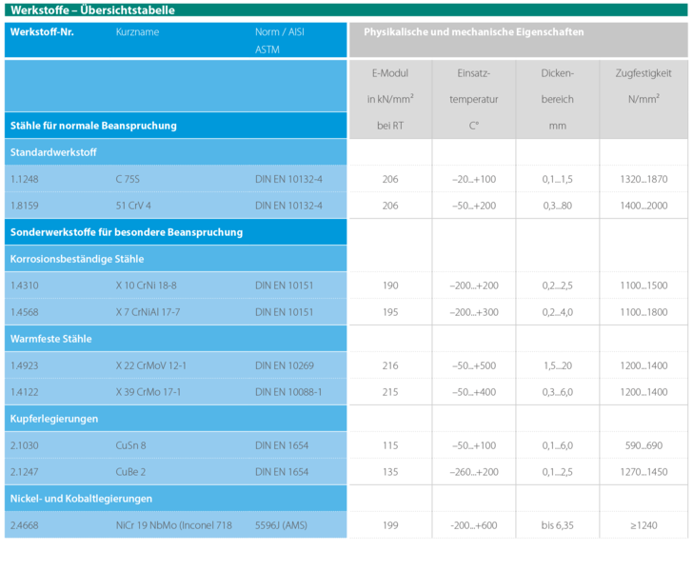
Task: Select header 'Physikalische und mechanische Eigenschaften'
Action: (474, 31)
